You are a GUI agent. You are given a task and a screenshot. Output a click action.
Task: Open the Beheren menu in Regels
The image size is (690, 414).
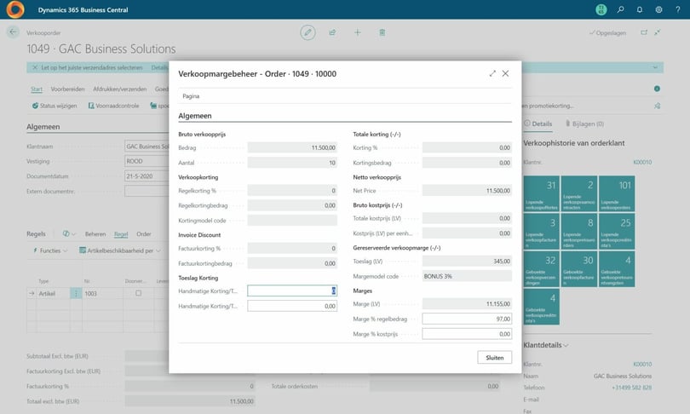click(x=95, y=234)
